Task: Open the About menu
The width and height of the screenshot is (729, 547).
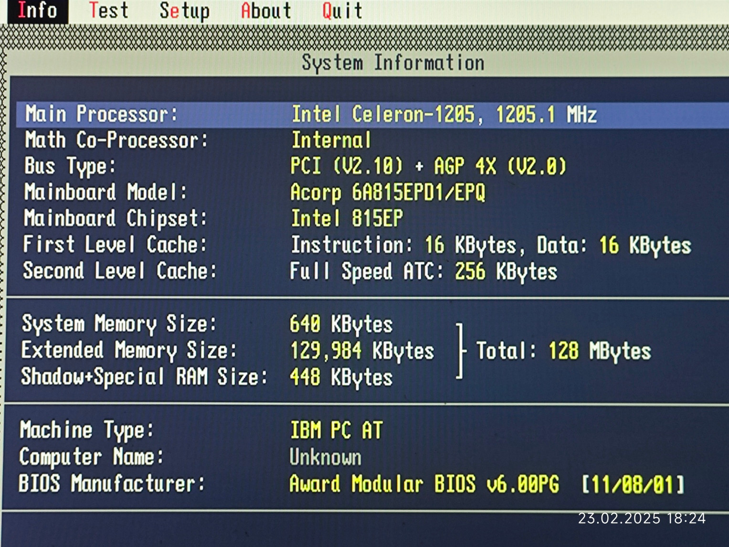Action: (266, 11)
